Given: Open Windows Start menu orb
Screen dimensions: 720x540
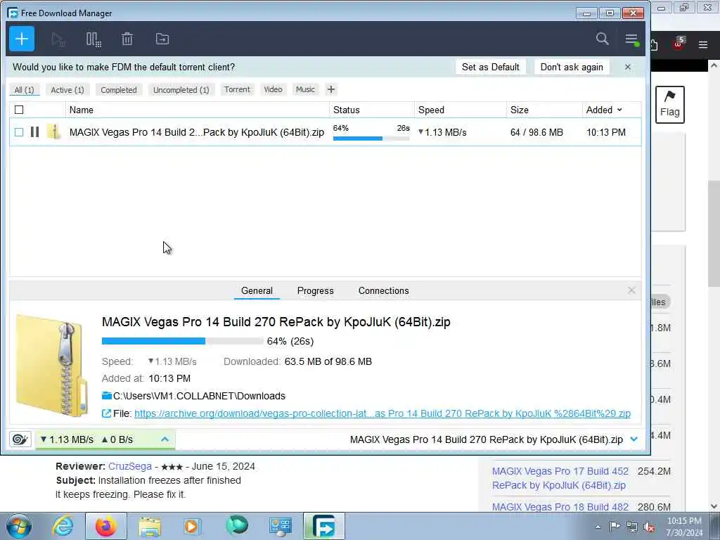Looking at the screenshot, I should [x=19, y=526].
